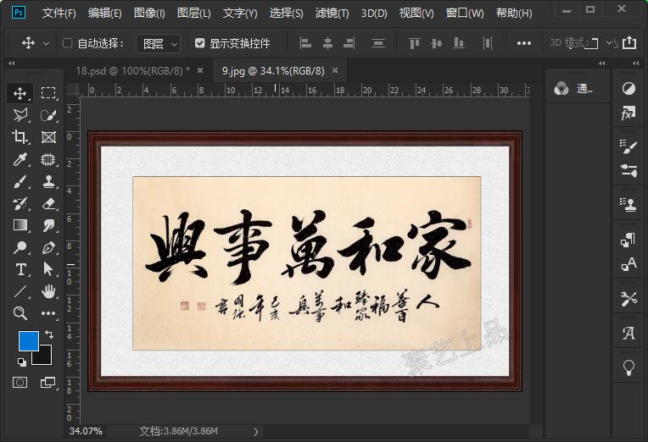The image size is (648, 442).
Task: Open the 图像(I) menu
Action: coord(149,14)
